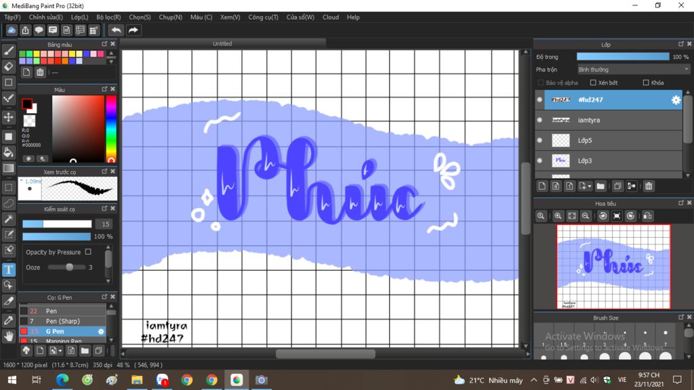Viewport: 694px width, 390px height.
Task: Expand the add-brush dropdown in brush panel
Action: coord(60,351)
